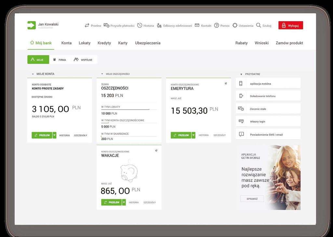Click the Powiadomienia SMS i email bubble icon
Viewport: 333px width, 237px height.
241,134
